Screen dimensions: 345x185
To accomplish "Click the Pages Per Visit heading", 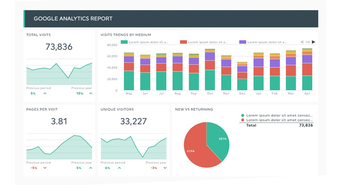I will pos(42,109).
